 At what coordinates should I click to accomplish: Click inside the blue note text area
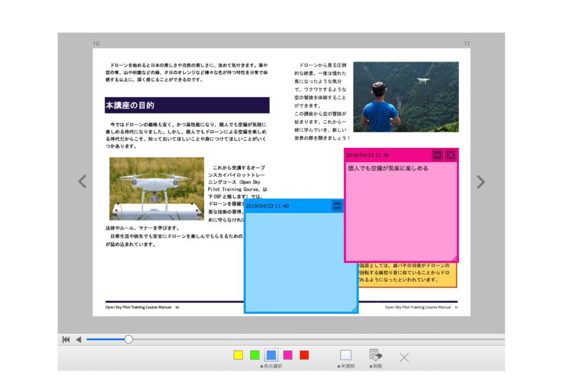pos(300,259)
